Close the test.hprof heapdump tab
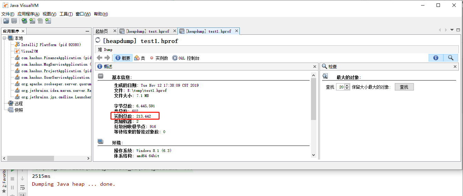463x196 pixels. coord(175,31)
